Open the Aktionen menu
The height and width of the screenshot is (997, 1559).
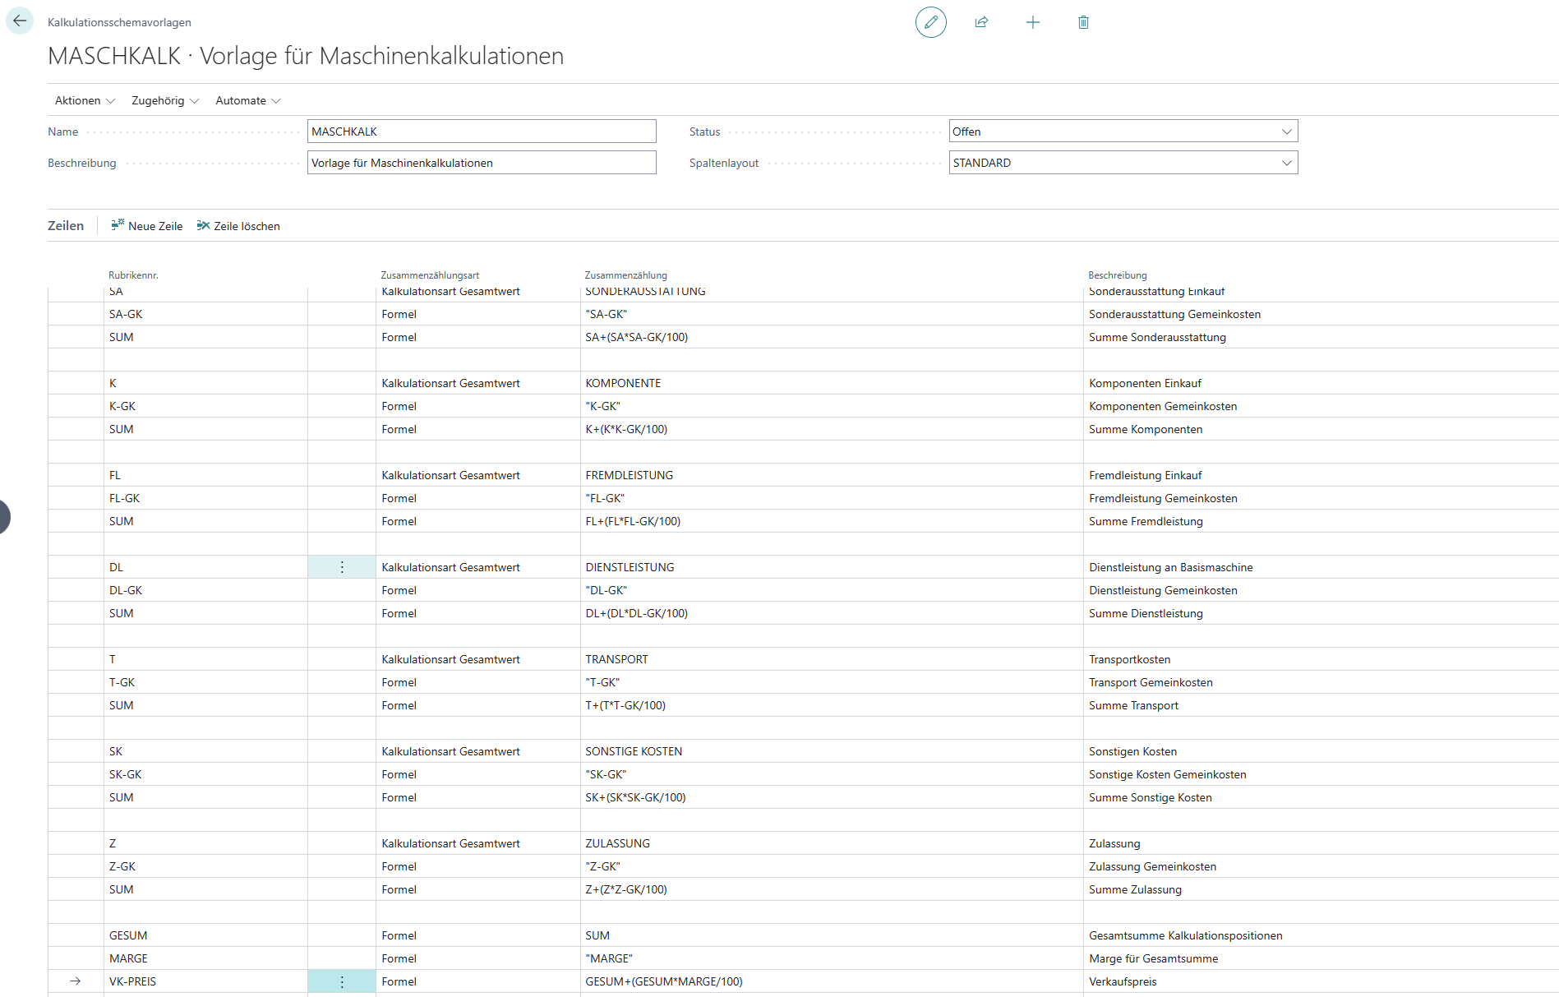[x=85, y=100]
